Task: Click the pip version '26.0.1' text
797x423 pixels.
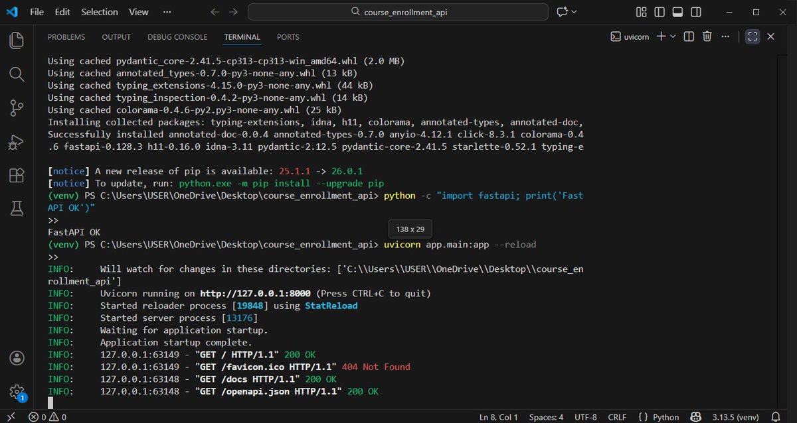Action: (x=347, y=171)
